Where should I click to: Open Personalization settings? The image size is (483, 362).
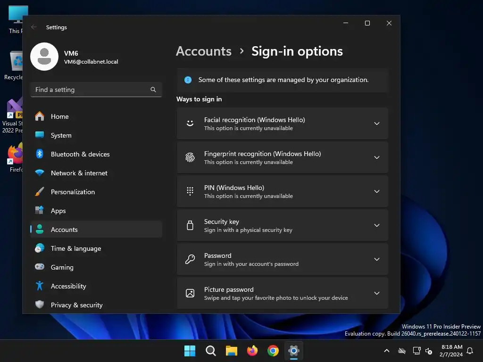(96, 192)
